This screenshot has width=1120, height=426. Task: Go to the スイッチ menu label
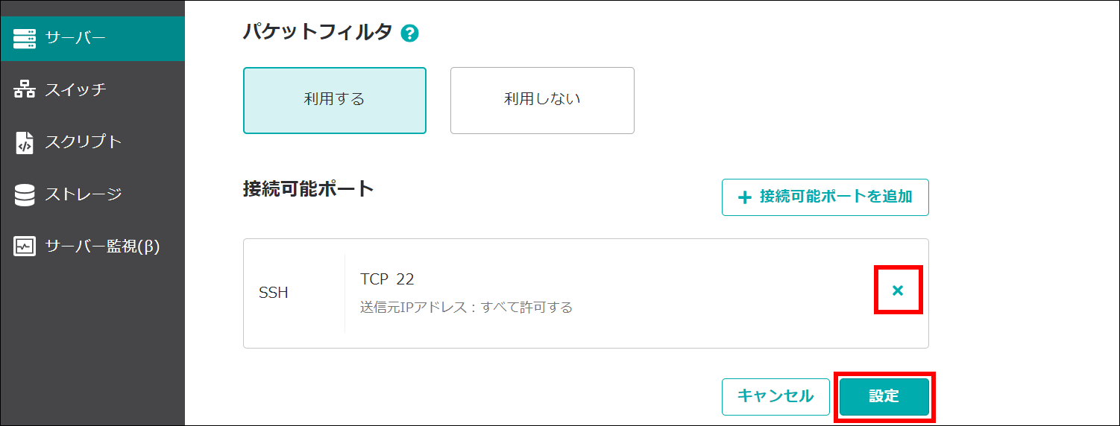coord(75,90)
